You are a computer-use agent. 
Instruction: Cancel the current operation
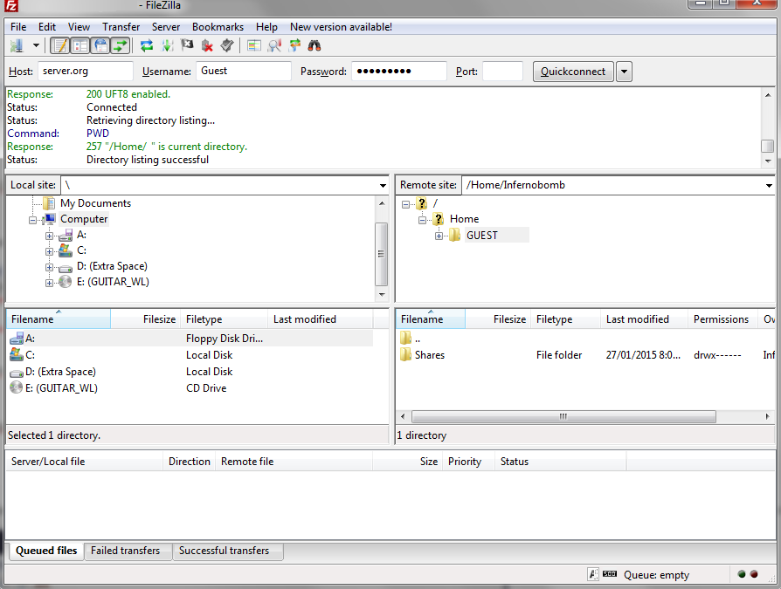(187, 45)
